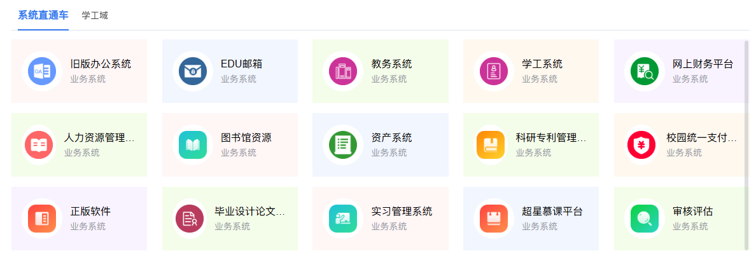The width and height of the screenshot is (756, 258).
Task: Switch to the 学工域 tab
Action: pyautogui.click(x=95, y=15)
